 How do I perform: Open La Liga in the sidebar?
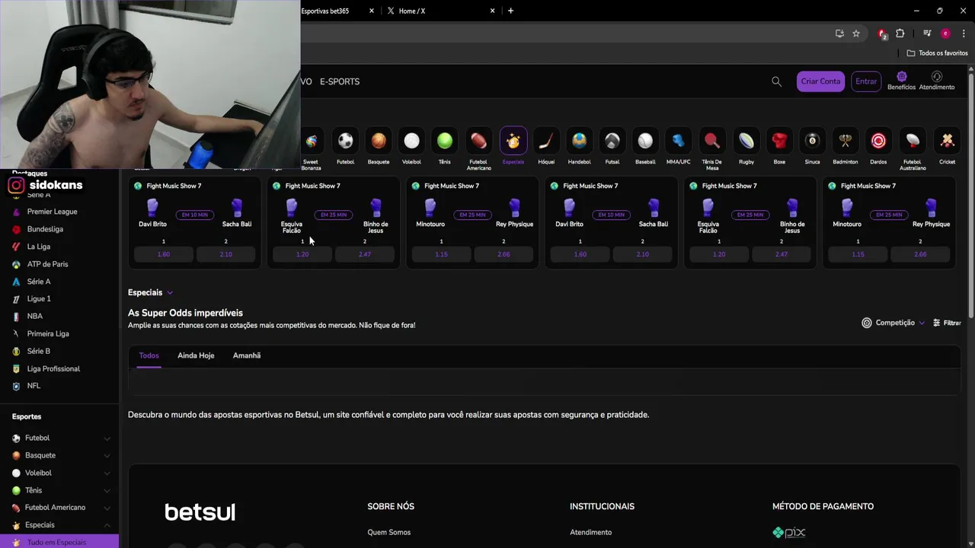pyautogui.click(x=38, y=247)
